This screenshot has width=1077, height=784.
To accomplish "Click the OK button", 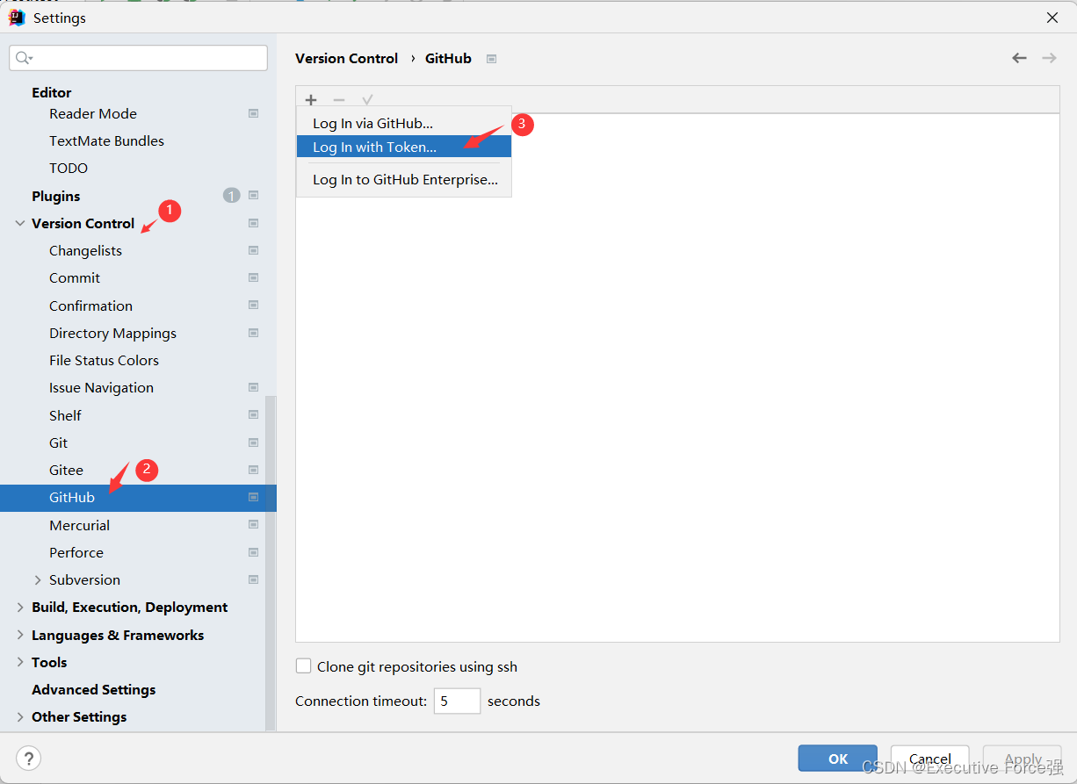I will click(839, 759).
